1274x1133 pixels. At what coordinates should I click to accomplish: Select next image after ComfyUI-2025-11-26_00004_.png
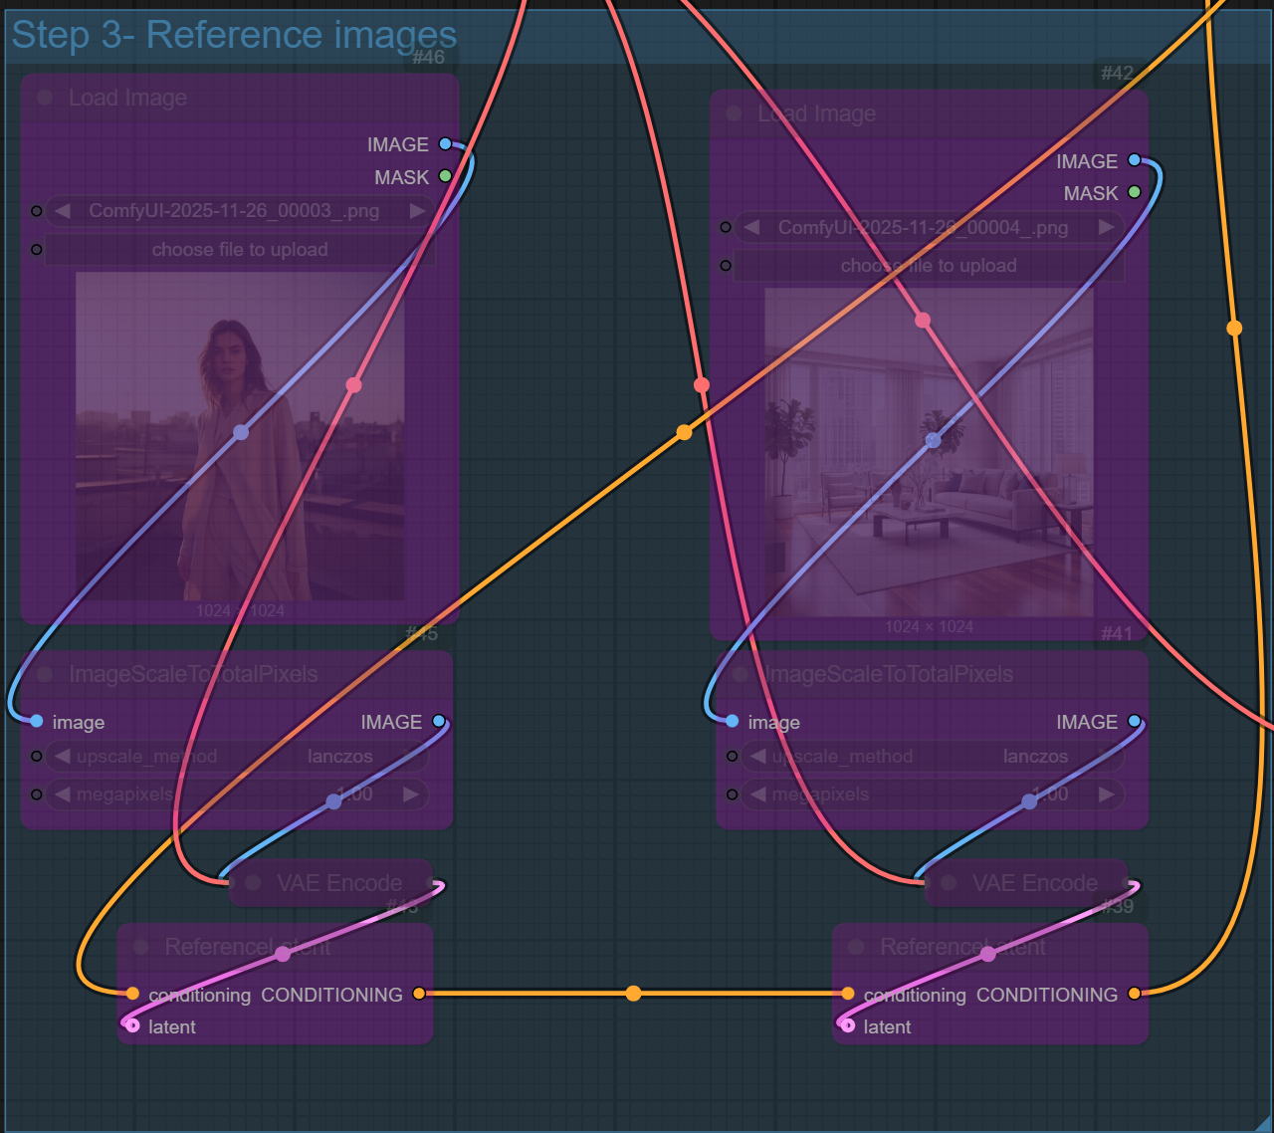click(1106, 227)
